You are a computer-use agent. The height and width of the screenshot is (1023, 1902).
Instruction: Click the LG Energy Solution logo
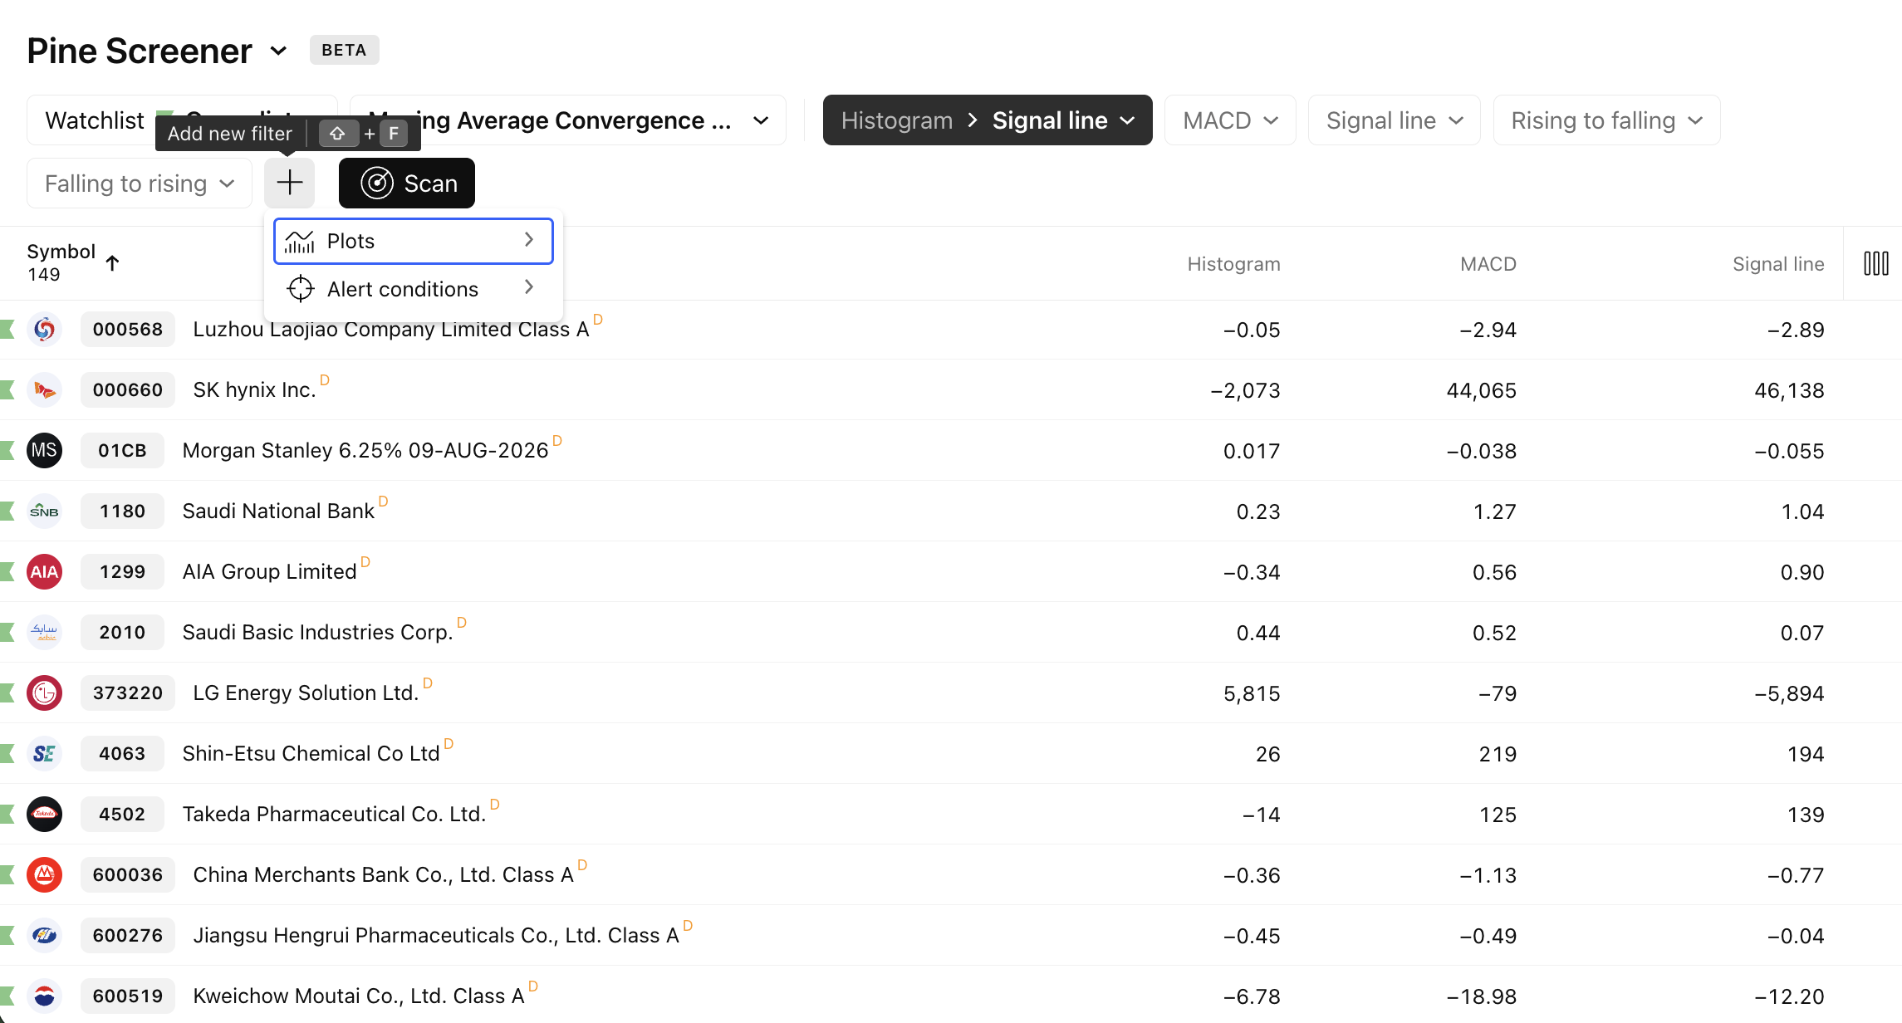pos(44,693)
